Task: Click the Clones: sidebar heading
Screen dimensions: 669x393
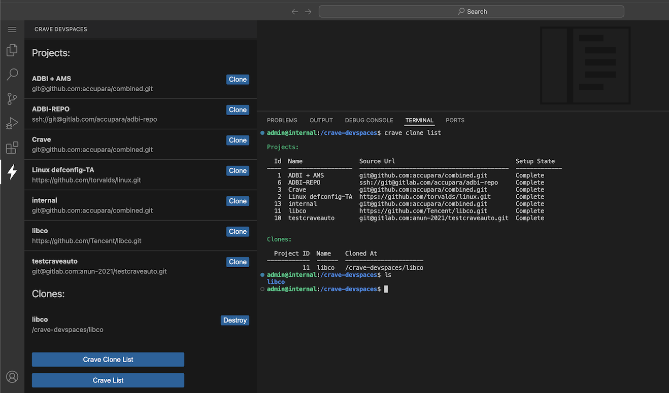Action: [48, 294]
